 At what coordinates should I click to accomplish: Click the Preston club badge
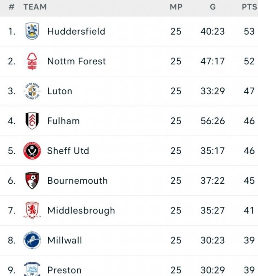[32, 269]
